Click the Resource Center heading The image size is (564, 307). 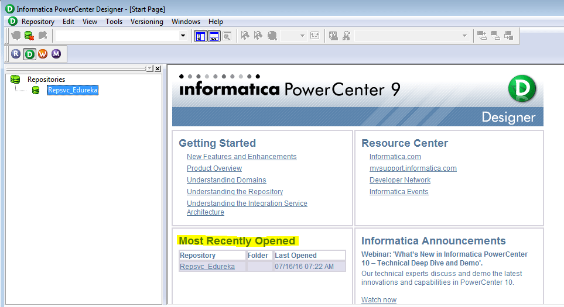[x=405, y=143]
